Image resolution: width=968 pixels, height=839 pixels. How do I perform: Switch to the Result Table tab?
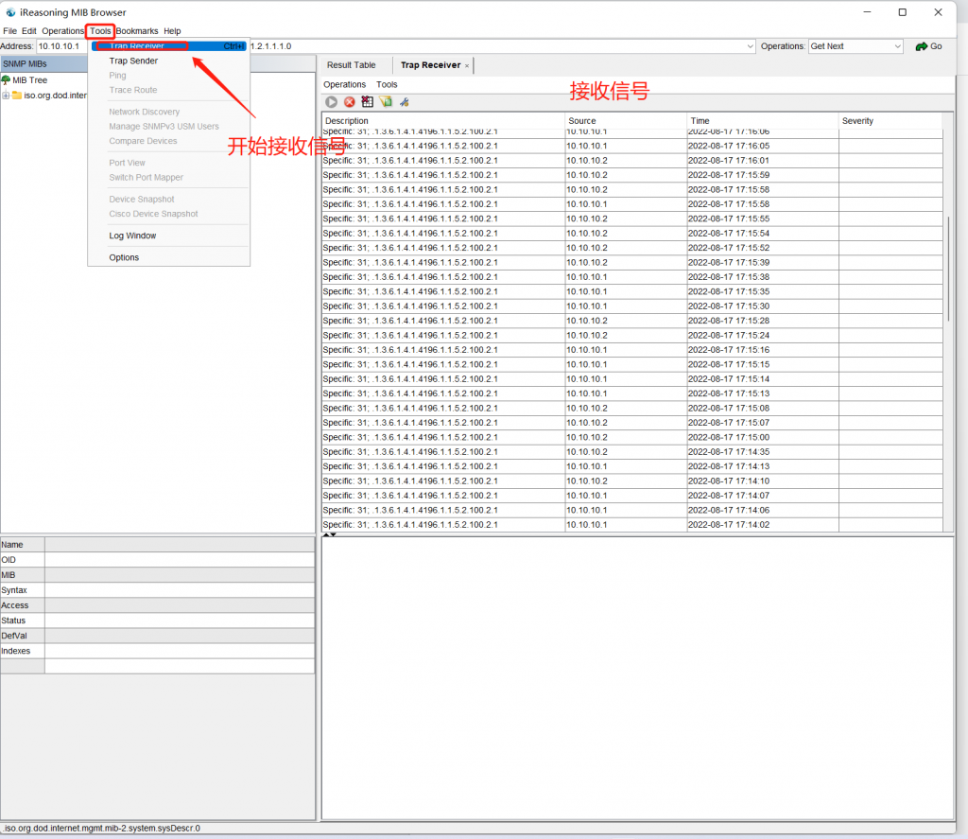point(352,65)
